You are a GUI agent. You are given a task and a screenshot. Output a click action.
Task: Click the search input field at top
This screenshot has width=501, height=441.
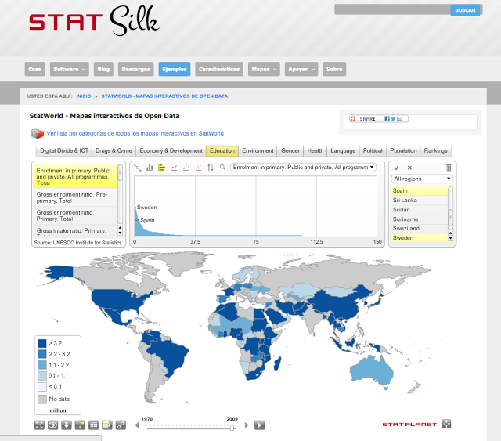[392, 9]
